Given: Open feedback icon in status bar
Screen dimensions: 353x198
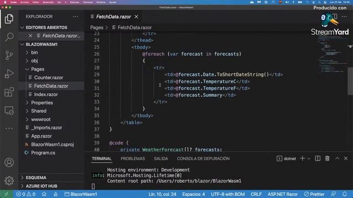Looking at the screenshot, I should coord(333,194).
